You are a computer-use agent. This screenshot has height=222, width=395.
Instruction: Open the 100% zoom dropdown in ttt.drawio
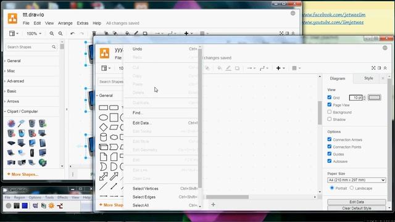[34, 33]
